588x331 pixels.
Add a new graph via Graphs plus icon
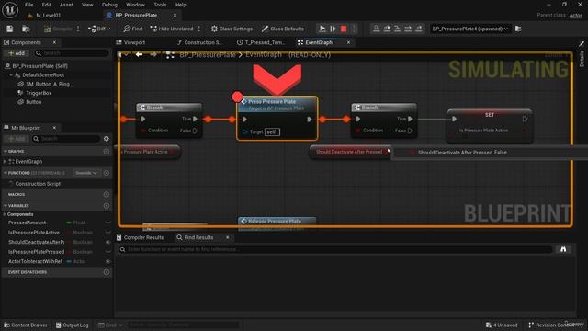click(107, 151)
